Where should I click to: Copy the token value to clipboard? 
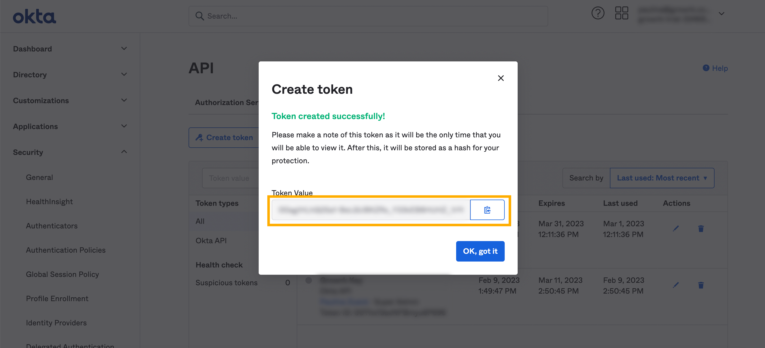coord(487,210)
